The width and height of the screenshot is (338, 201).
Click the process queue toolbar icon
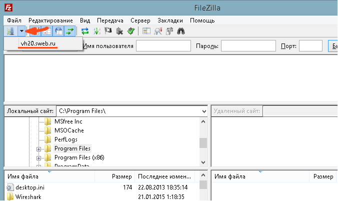(x=96, y=31)
